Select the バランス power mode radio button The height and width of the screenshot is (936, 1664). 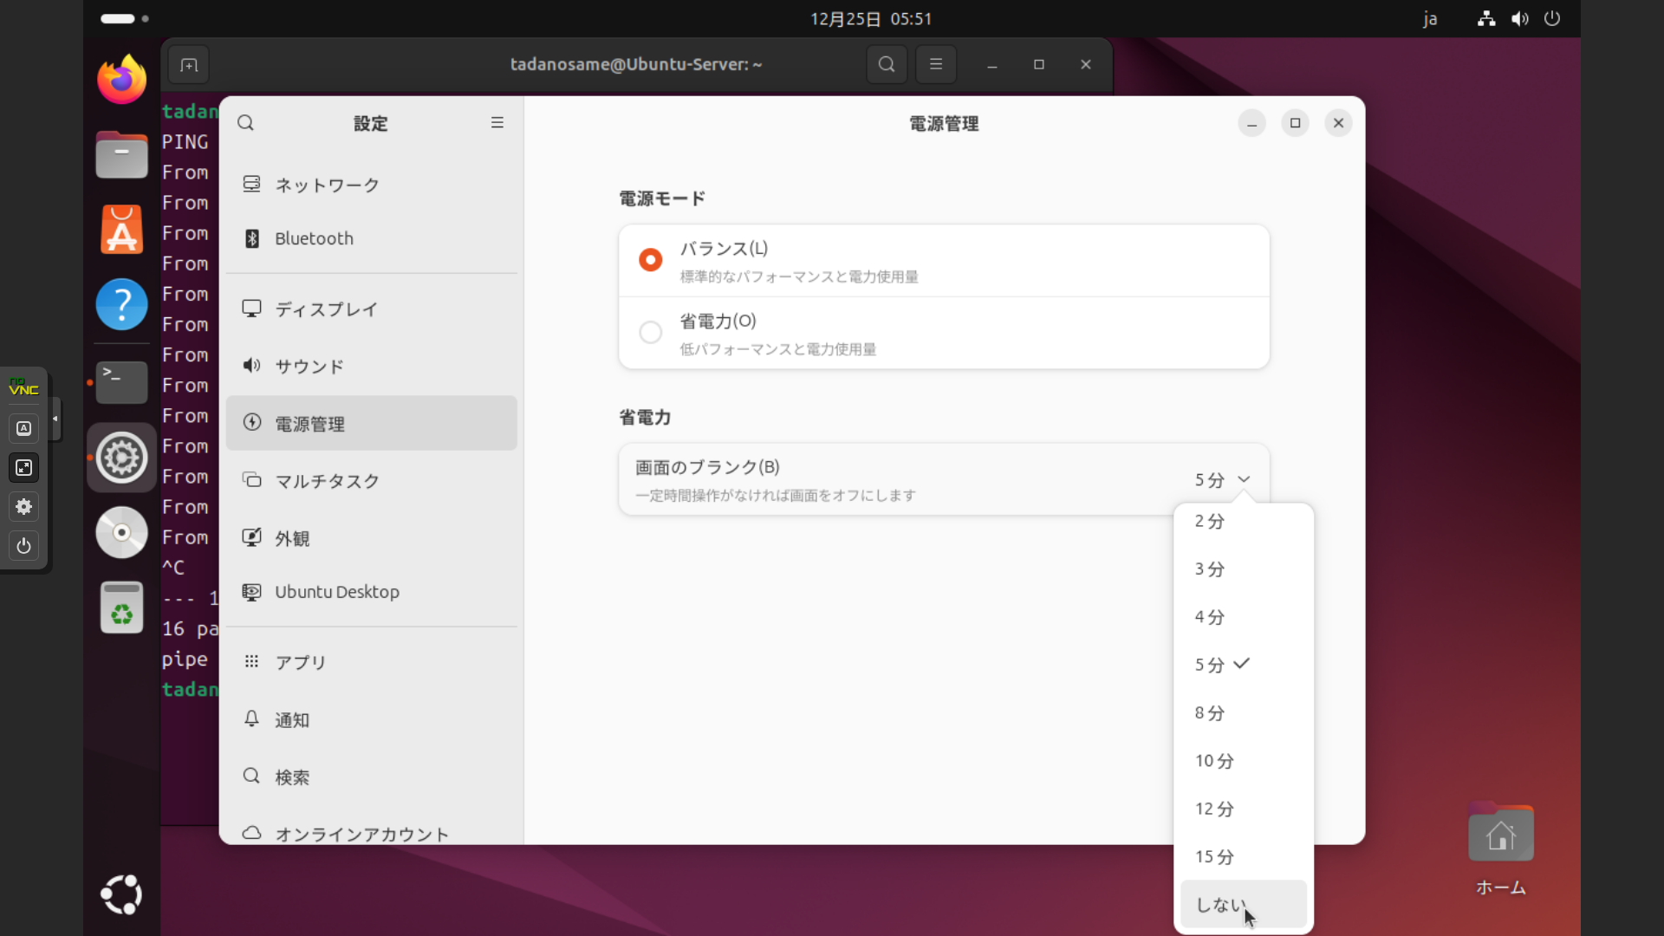[650, 260]
